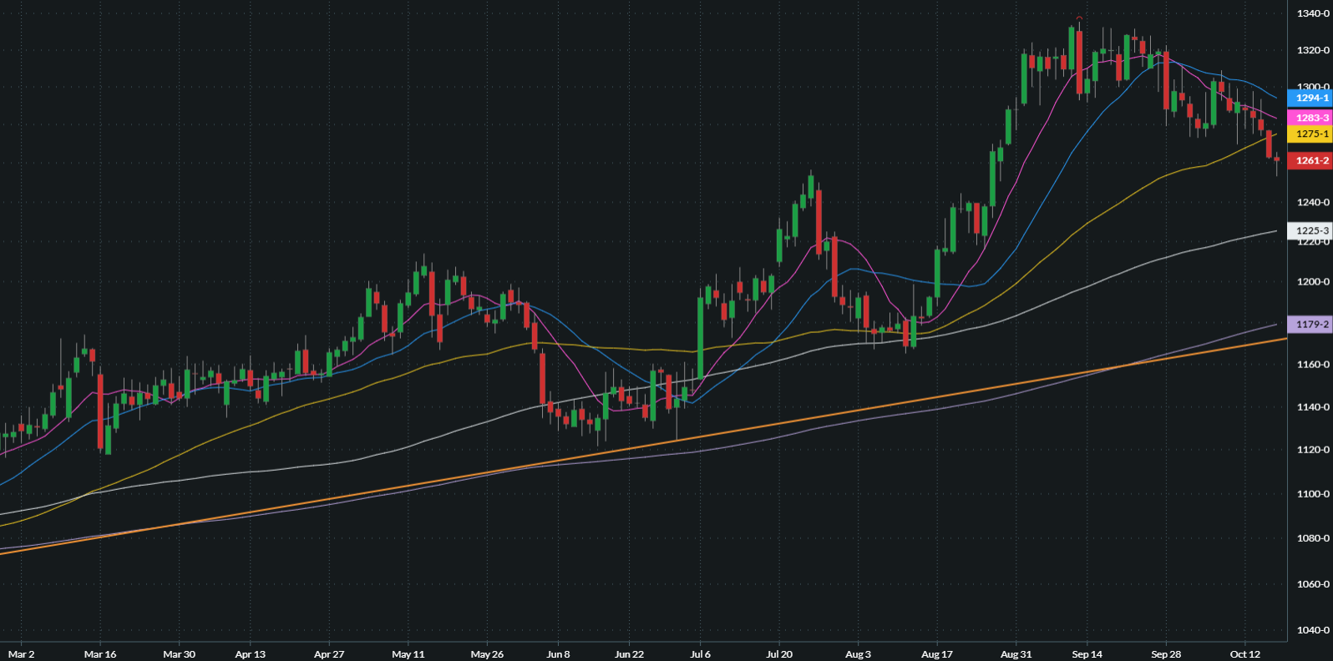Click the Mar 16 date label
1333x661 pixels.
pos(100,654)
